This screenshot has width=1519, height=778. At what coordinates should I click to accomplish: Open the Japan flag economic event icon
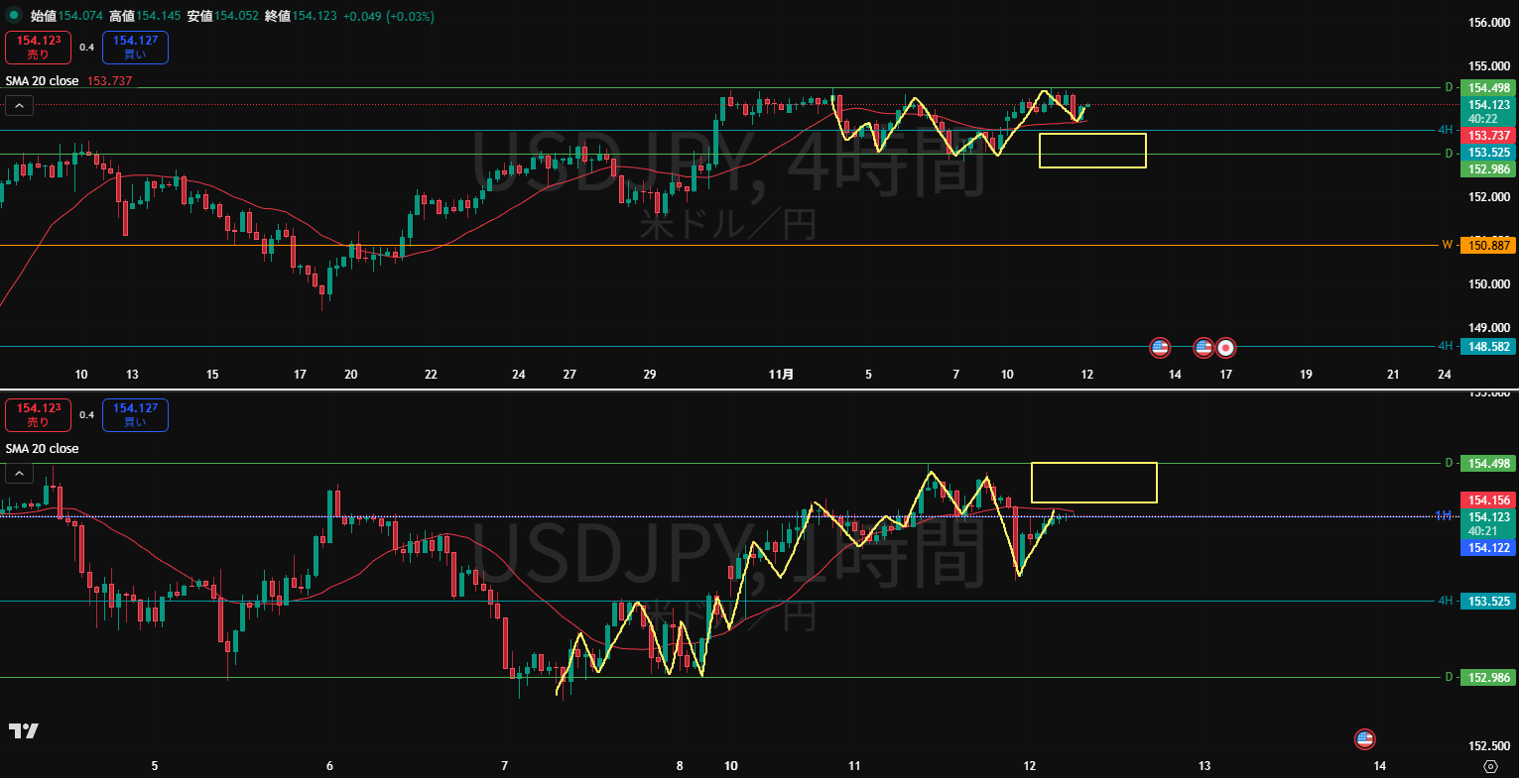[1226, 348]
